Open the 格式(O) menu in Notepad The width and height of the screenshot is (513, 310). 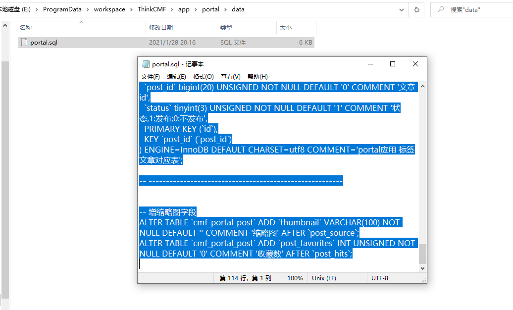click(203, 76)
